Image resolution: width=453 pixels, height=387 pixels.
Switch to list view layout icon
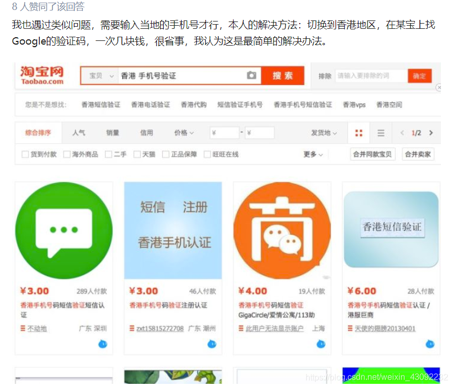point(381,133)
